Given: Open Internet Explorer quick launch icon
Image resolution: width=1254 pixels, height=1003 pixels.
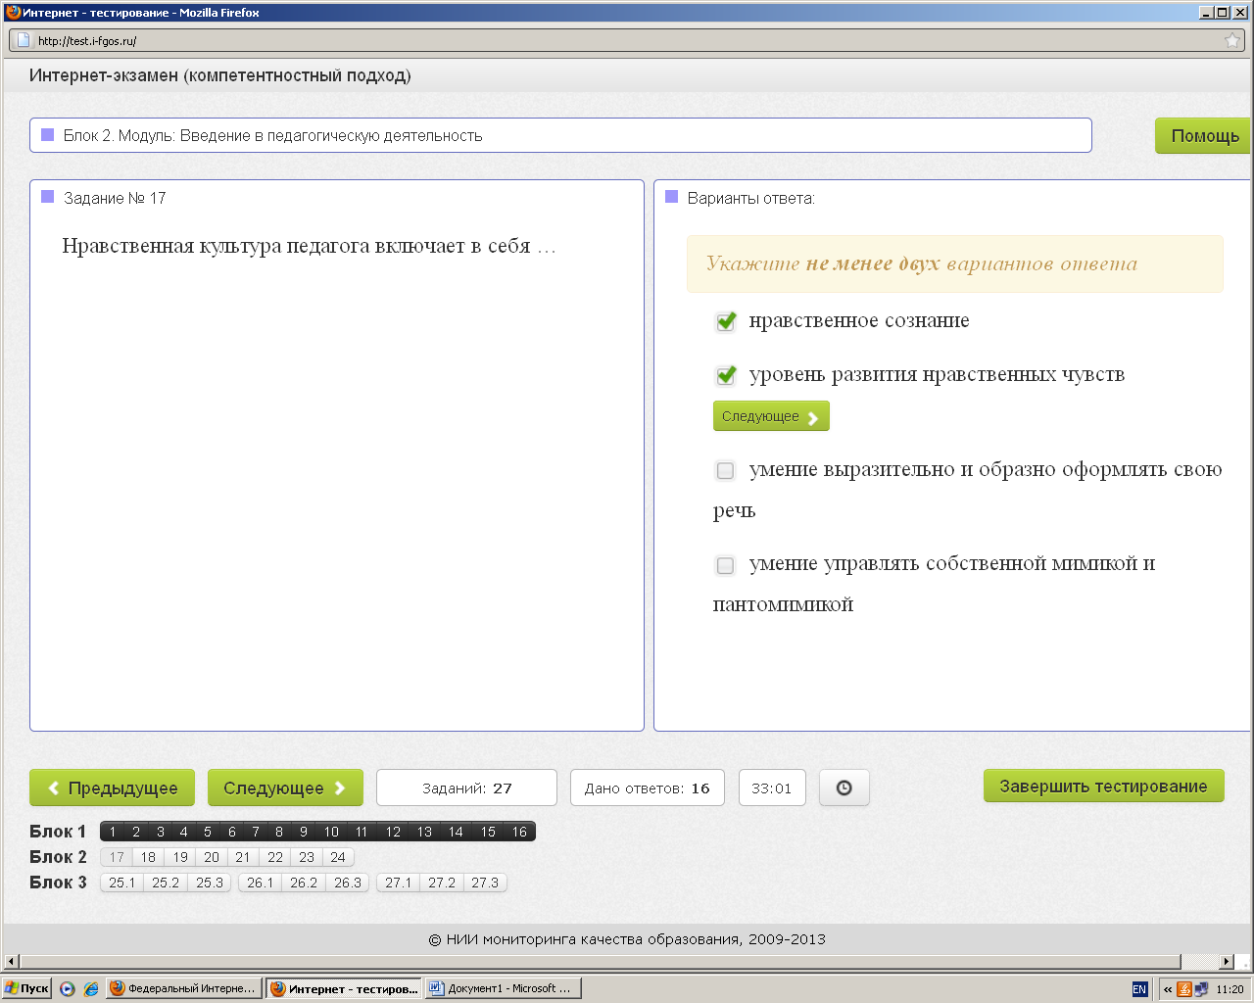Looking at the screenshot, I should tap(91, 988).
